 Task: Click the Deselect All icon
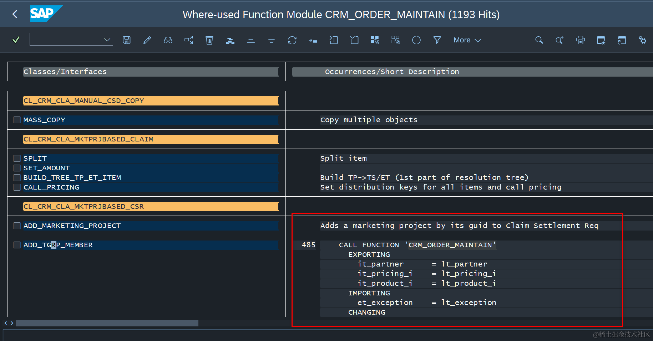(396, 40)
